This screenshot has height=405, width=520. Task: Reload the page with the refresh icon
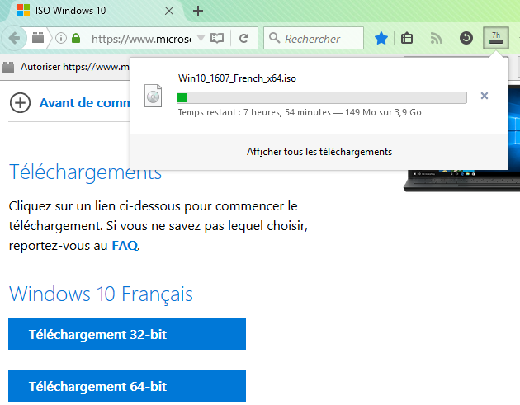coord(244,39)
